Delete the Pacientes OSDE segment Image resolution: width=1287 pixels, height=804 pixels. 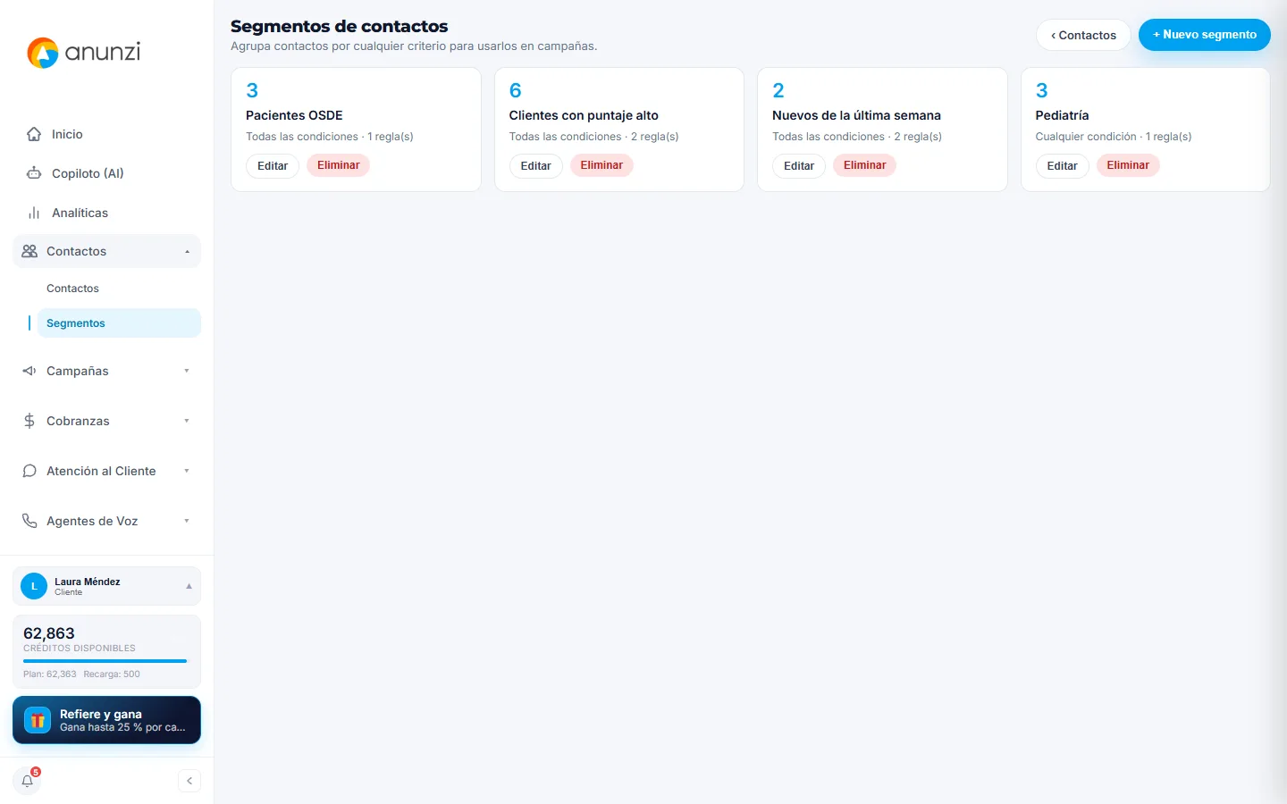click(x=339, y=165)
